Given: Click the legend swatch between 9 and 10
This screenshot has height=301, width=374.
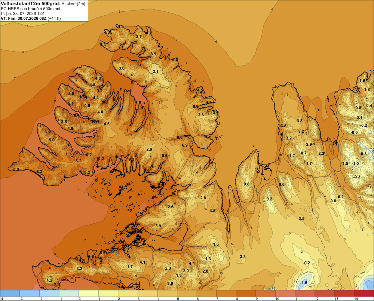Looking at the screenshot, I should [266, 294].
